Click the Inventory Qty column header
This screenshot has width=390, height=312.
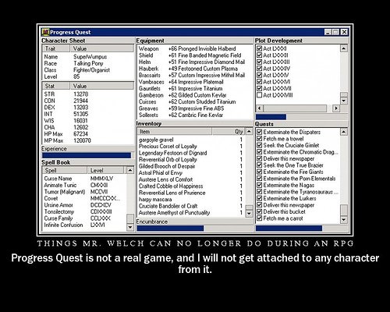pyautogui.click(x=229, y=131)
